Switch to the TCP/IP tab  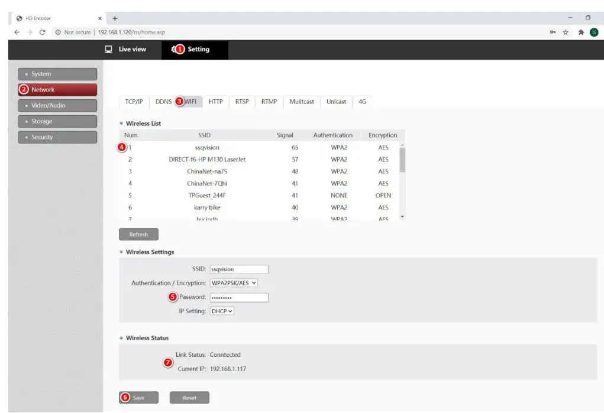point(134,102)
